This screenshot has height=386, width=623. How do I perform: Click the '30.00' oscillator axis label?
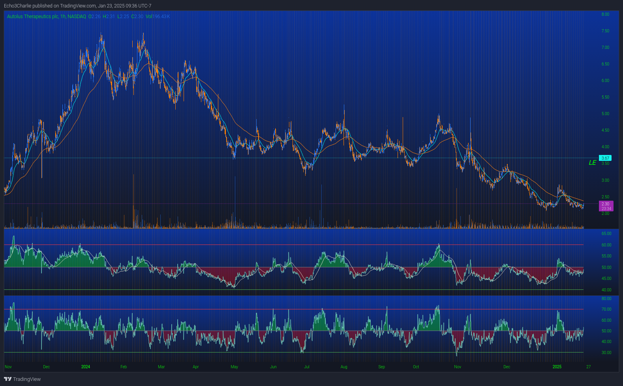pos(606,352)
